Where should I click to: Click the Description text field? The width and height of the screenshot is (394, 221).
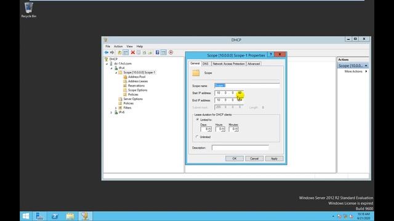240,148
